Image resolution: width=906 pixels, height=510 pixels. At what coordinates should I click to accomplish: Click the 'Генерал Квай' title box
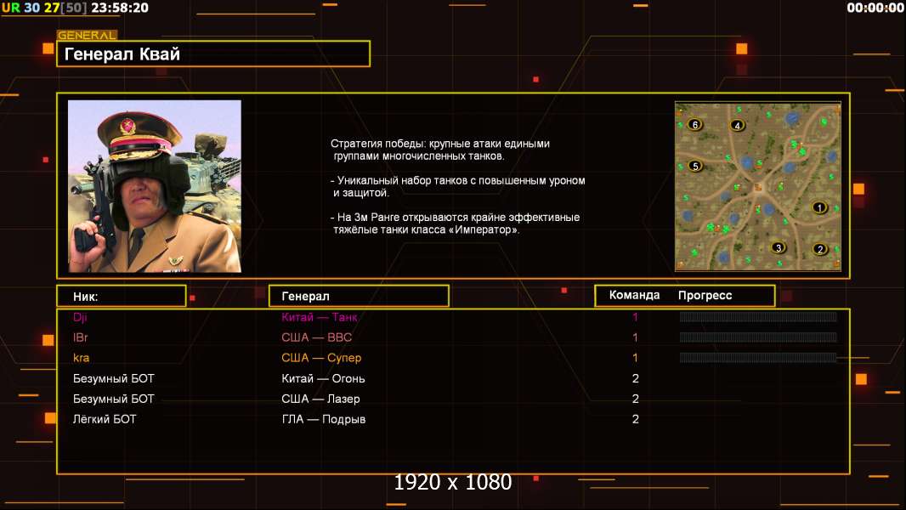(x=213, y=54)
